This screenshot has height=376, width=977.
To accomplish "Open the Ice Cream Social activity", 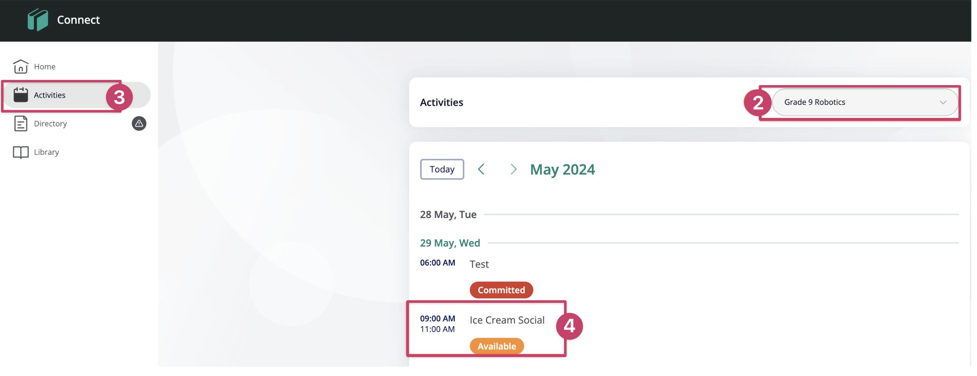I will pyautogui.click(x=507, y=320).
